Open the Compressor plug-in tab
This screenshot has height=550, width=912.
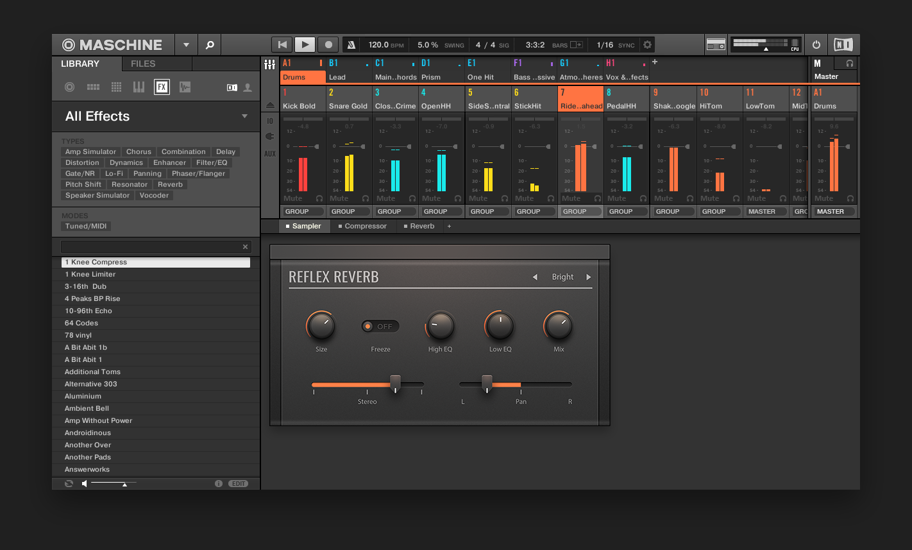tap(362, 226)
